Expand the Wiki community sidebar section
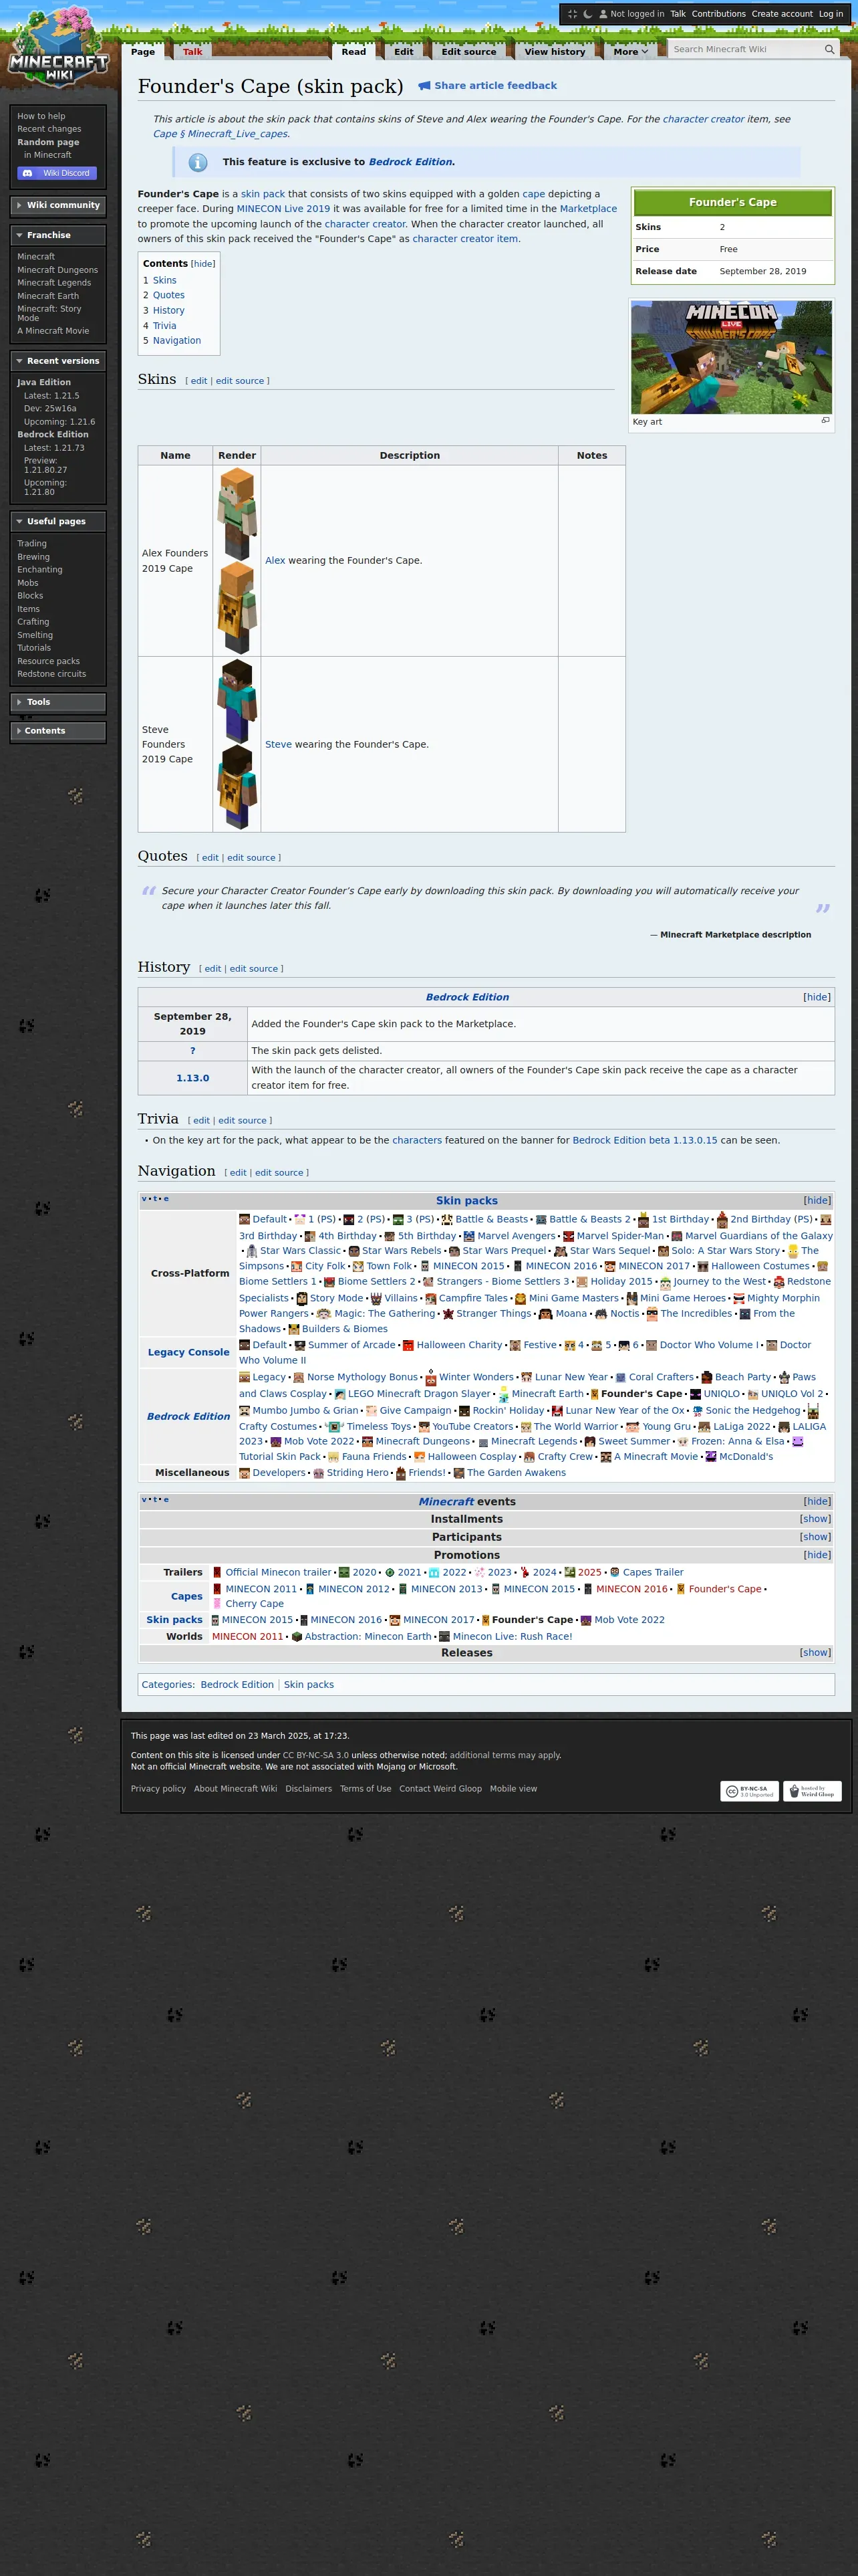Screen dimensions: 858x2576 (x=58, y=205)
